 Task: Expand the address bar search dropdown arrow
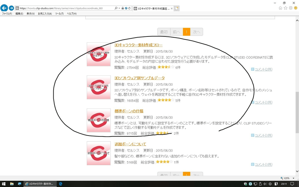119,8
